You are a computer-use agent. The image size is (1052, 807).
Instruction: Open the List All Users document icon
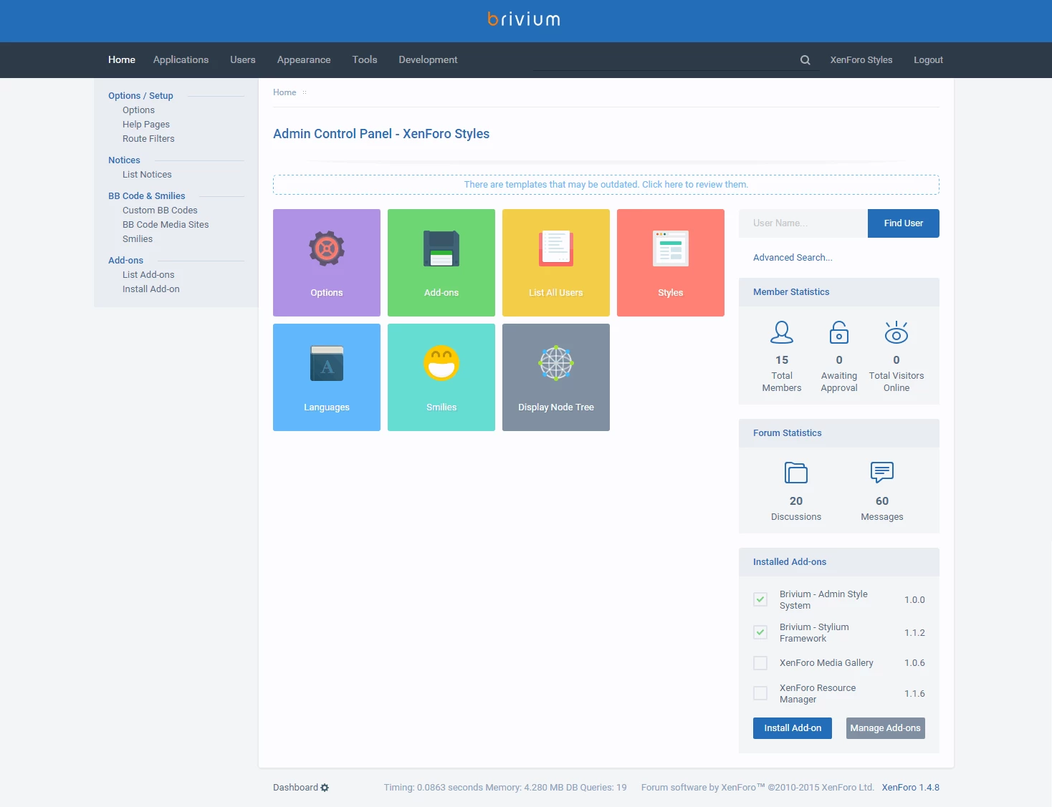pyautogui.click(x=556, y=248)
